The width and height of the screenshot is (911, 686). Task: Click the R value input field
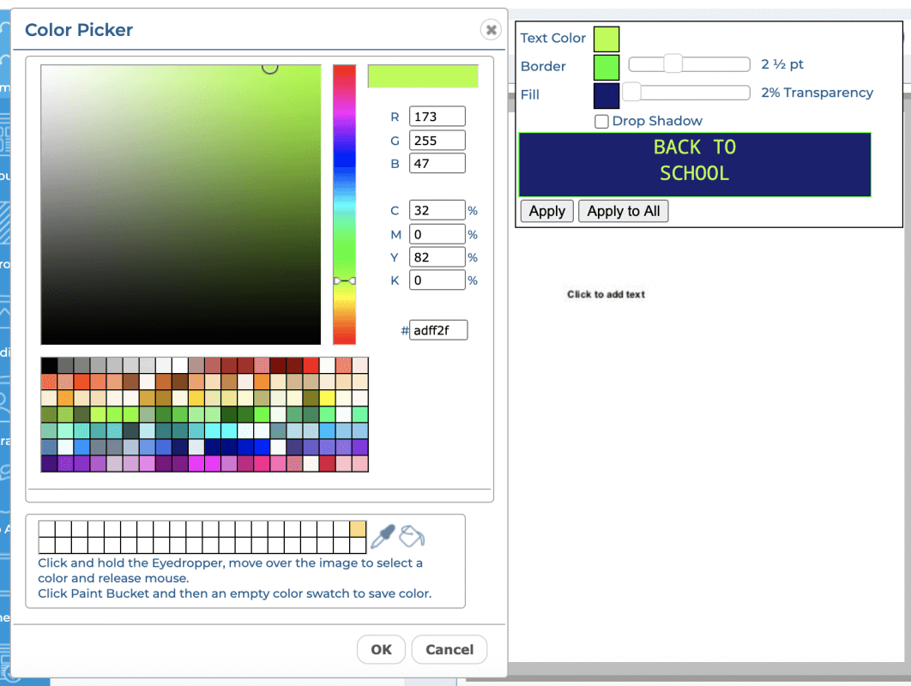click(x=437, y=117)
